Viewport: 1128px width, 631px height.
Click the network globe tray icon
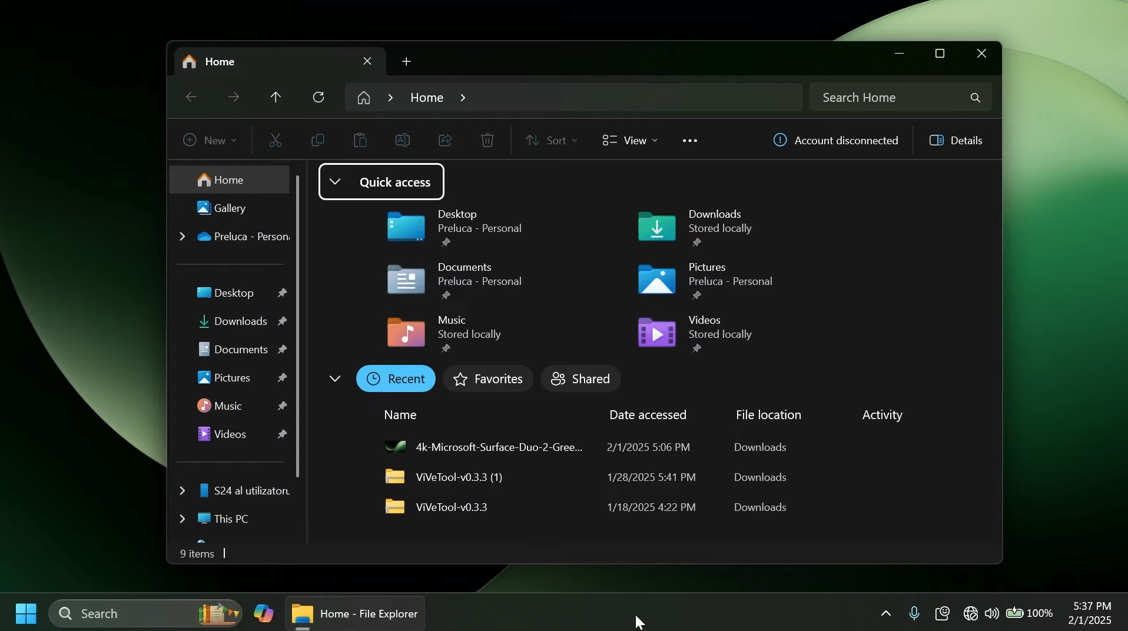pos(971,613)
